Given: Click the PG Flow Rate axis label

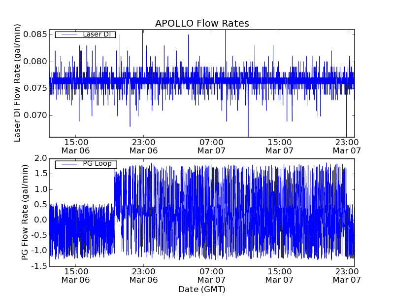Looking at the screenshot, I should pos(25,212).
